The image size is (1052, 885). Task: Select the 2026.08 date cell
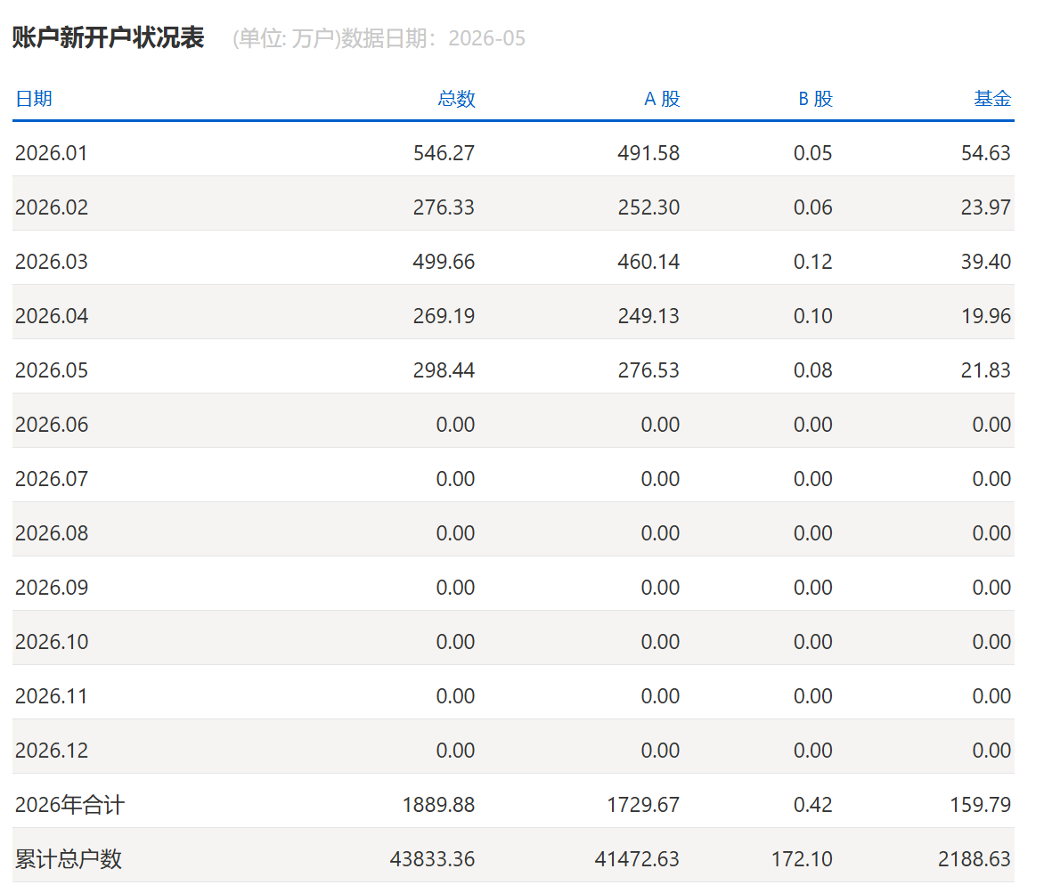point(52,533)
